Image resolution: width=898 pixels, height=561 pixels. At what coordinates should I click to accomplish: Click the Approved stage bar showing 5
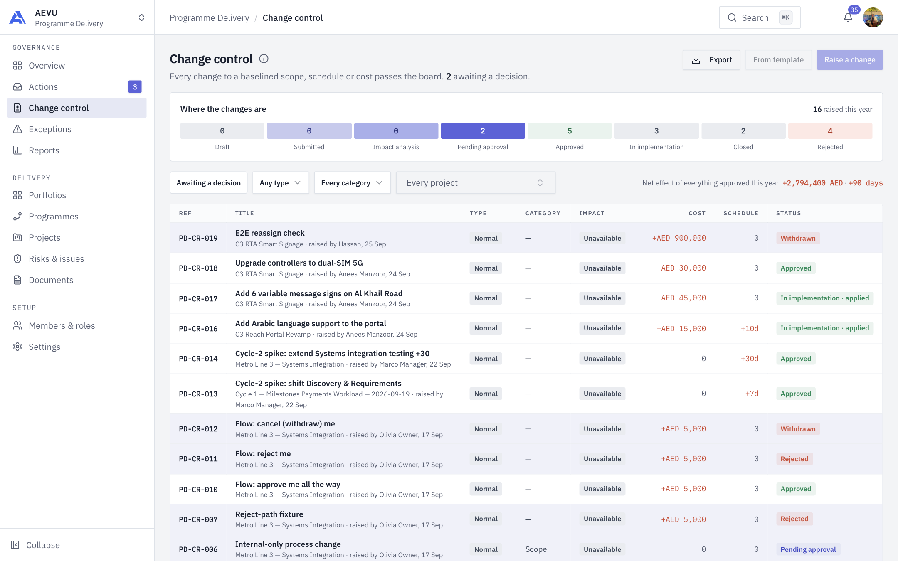(570, 131)
